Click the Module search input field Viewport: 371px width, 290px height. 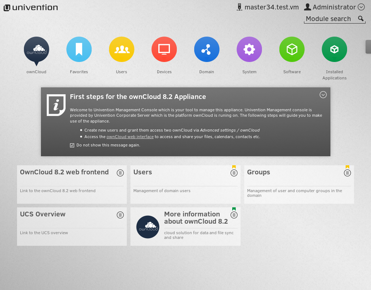tap(330, 19)
